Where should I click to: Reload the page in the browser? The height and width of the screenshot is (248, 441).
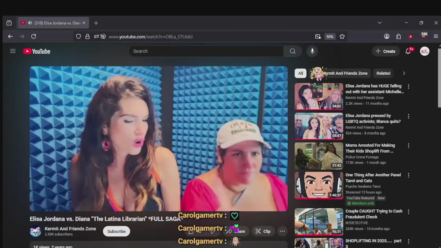(33, 36)
